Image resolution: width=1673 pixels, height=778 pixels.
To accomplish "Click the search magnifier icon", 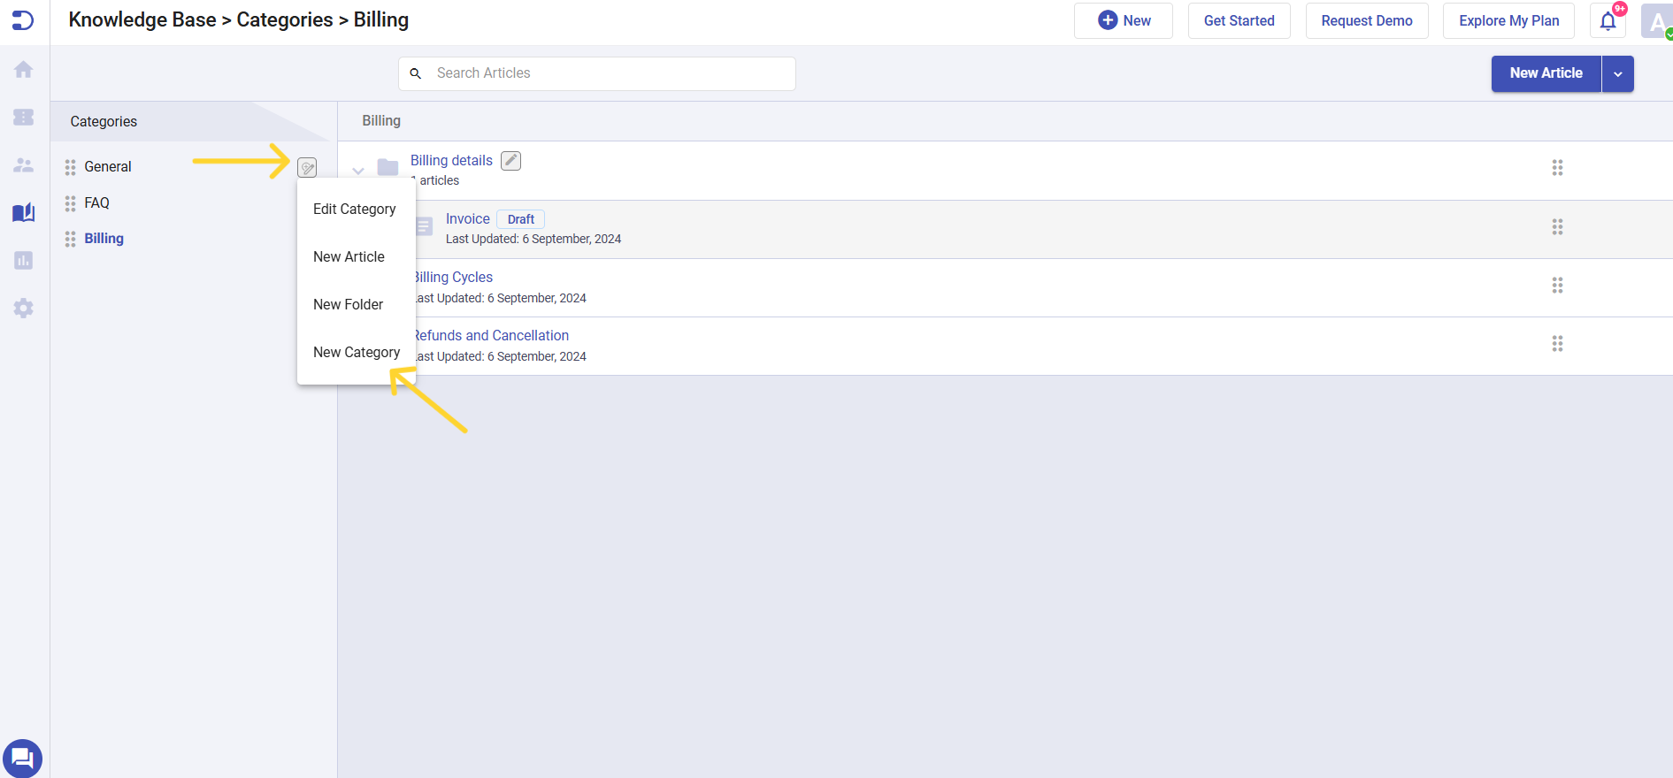I will [415, 73].
